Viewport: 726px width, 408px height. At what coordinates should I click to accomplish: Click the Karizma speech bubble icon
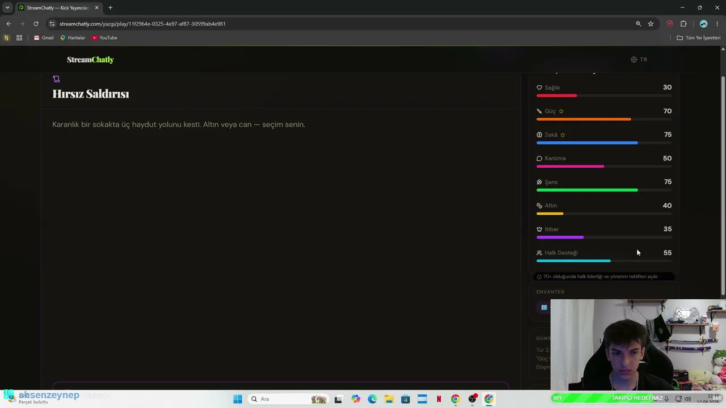coord(539,159)
